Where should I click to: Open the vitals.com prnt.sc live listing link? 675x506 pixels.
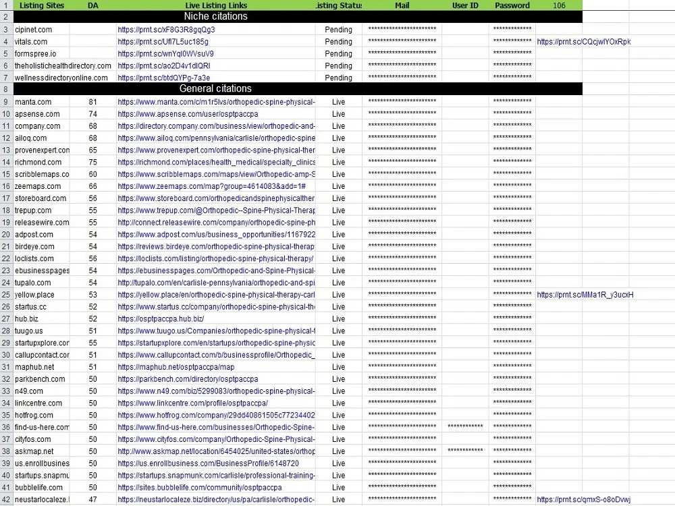pos(163,42)
